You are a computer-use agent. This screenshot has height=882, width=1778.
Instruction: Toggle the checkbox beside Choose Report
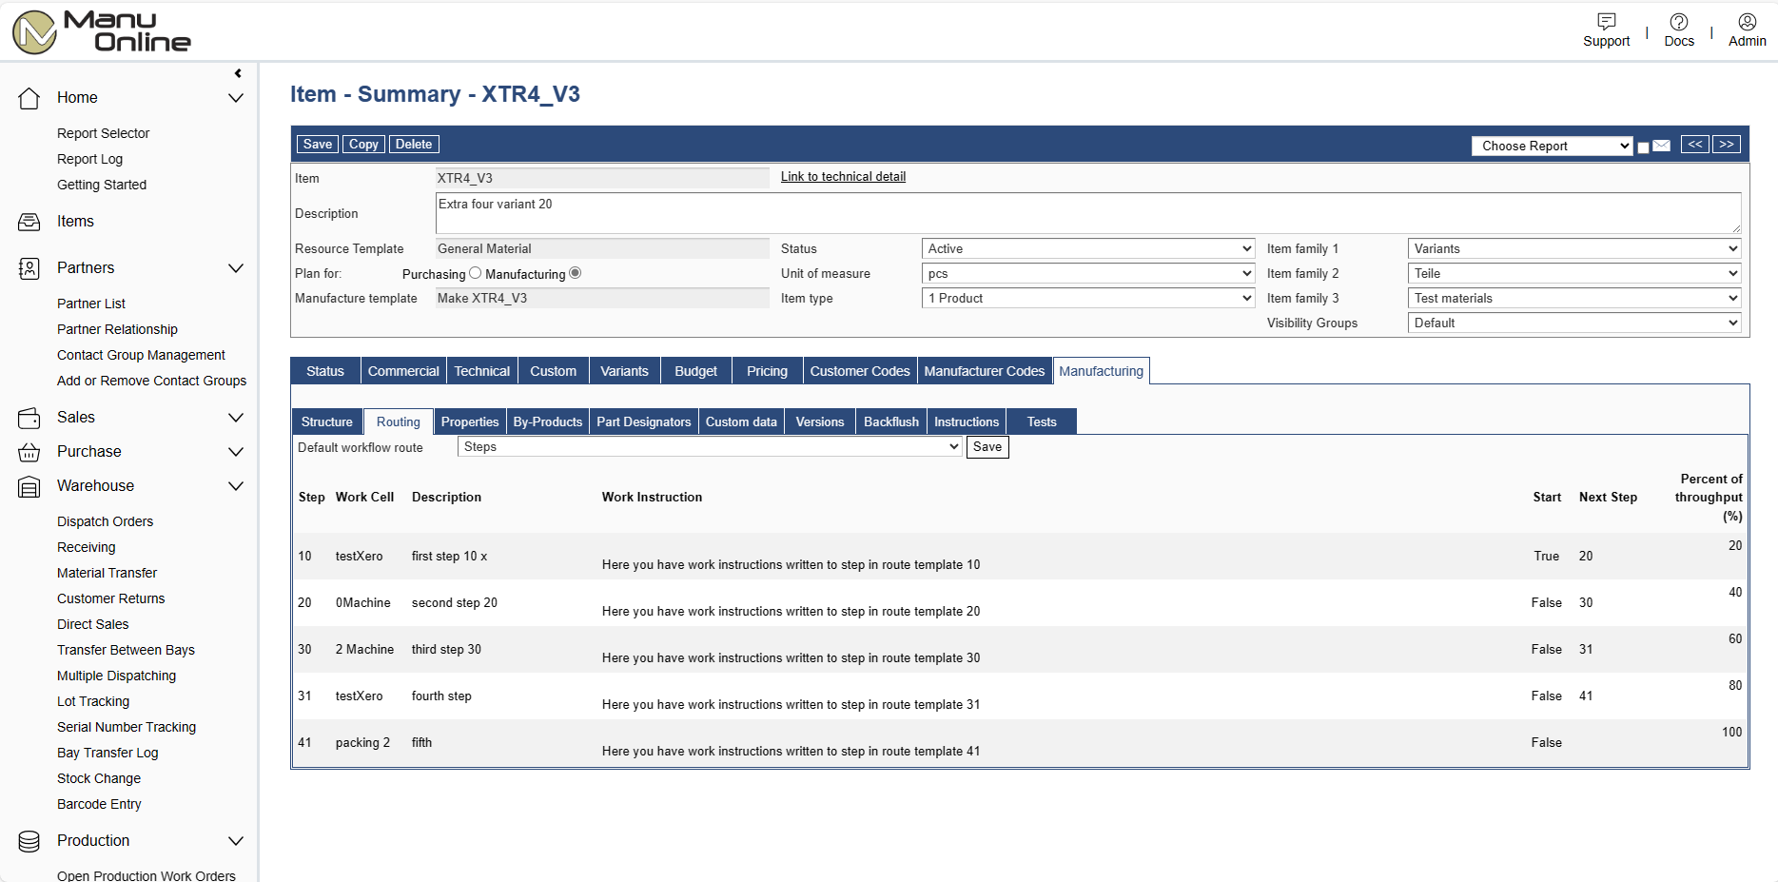coord(1643,147)
